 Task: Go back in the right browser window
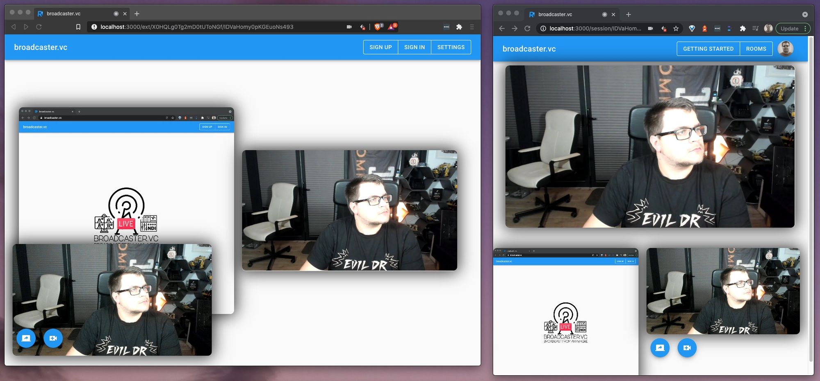(x=502, y=28)
